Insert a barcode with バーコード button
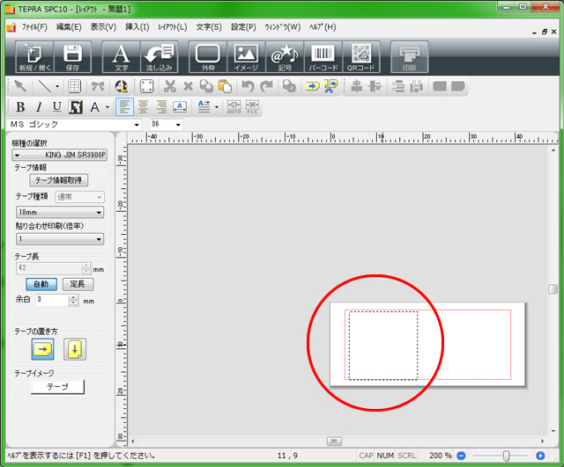This screenshot has height=467, width=564. tap(323, 57)
